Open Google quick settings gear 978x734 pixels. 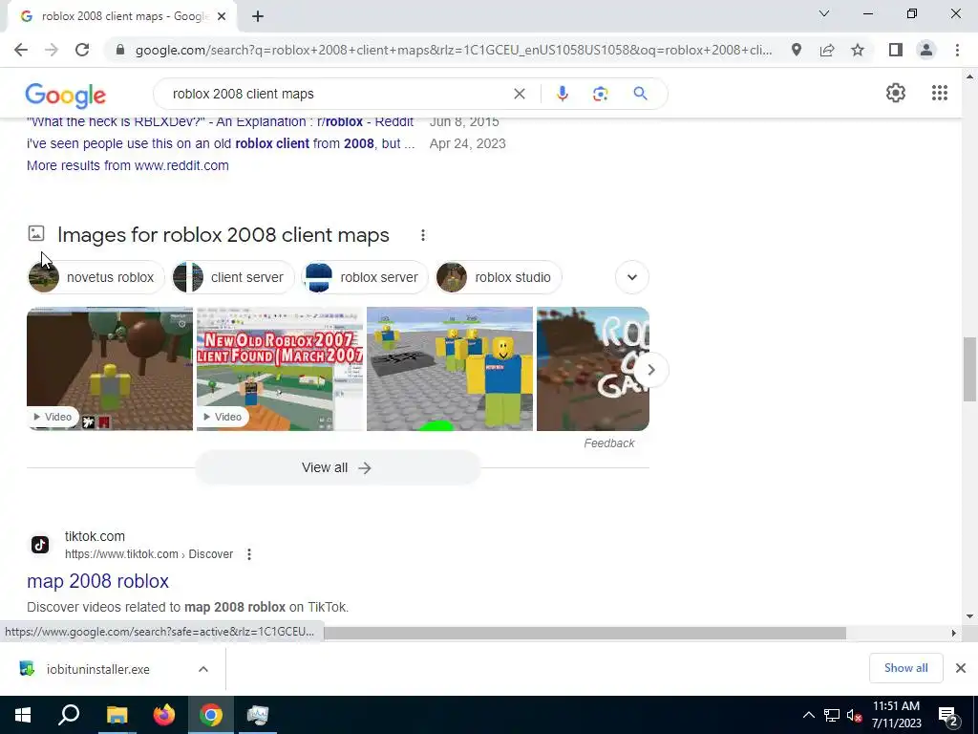pyautogui.click(x=896, y=93)
